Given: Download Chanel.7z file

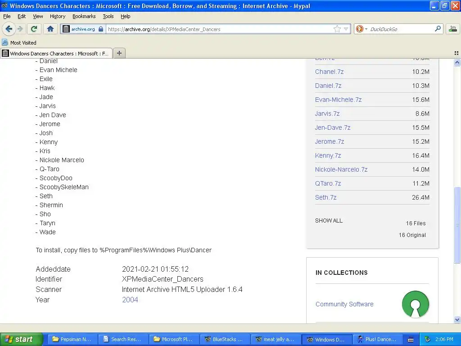Looking at the screenshot, I should 329,72.
